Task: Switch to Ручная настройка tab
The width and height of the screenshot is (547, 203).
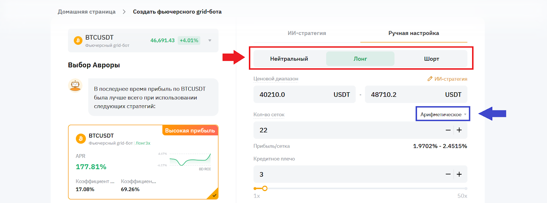Action: pyautogui.click(x=414, y=33)
